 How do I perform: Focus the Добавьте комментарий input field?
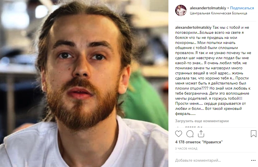pyautogui.click(x=212, y=160)
